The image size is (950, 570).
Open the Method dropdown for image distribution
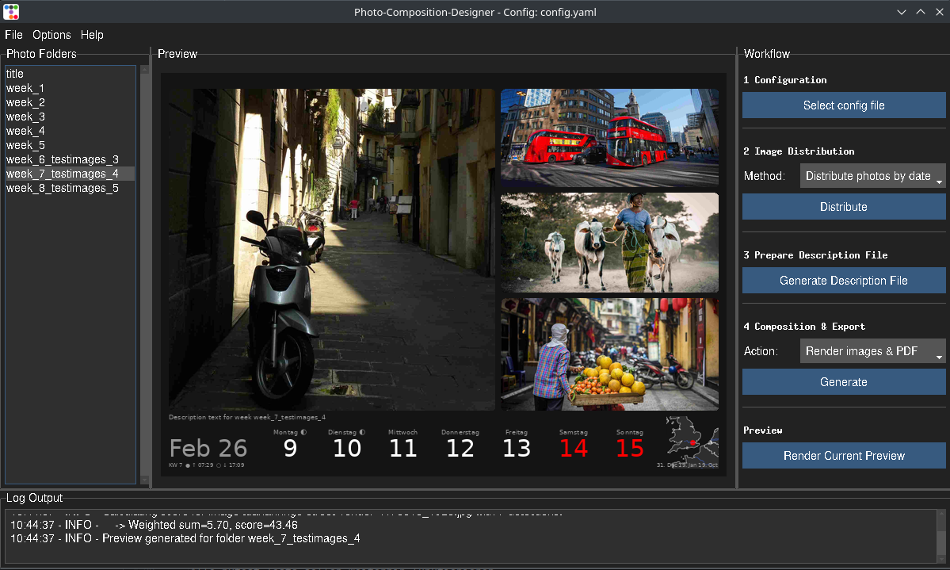(x=872, y=176)
